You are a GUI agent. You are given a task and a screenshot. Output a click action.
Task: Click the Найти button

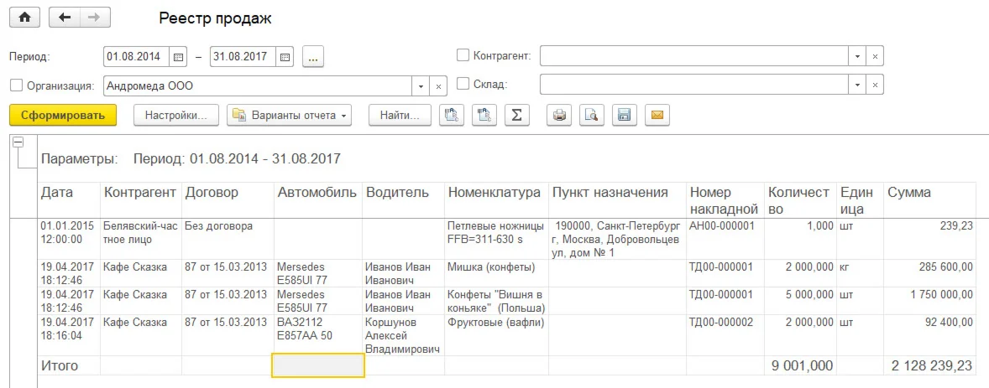pos(400,116)
